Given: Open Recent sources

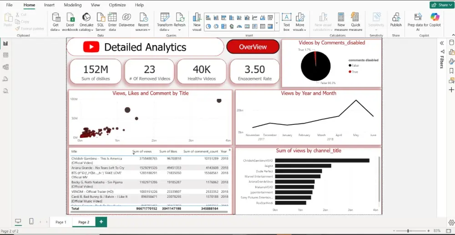Looking at the screenshot, I should click(143, 22).
